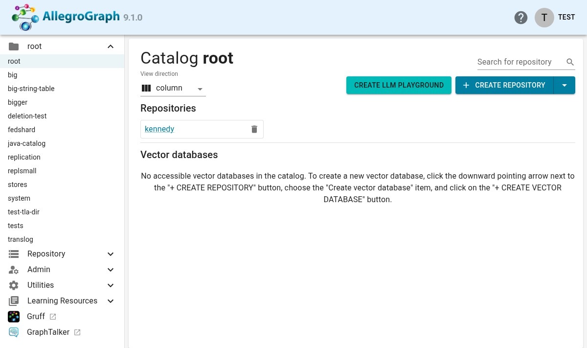Click the Admin menu label

click(x=39, y=270)
